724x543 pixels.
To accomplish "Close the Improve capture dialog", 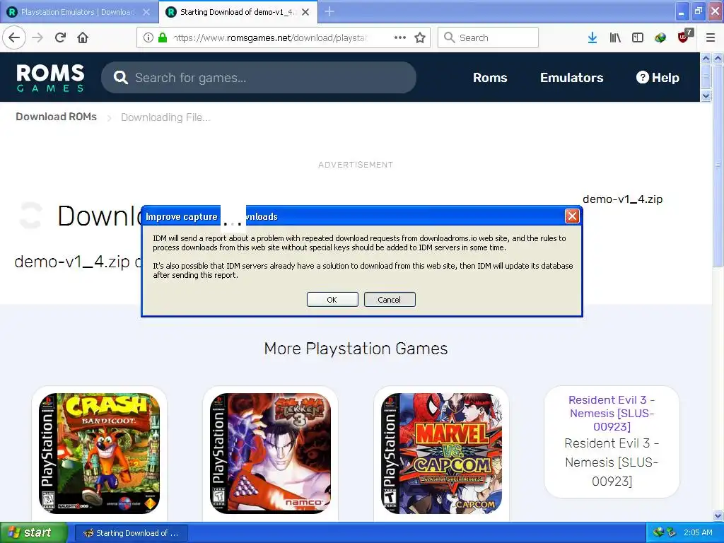I will coord(572,216).
